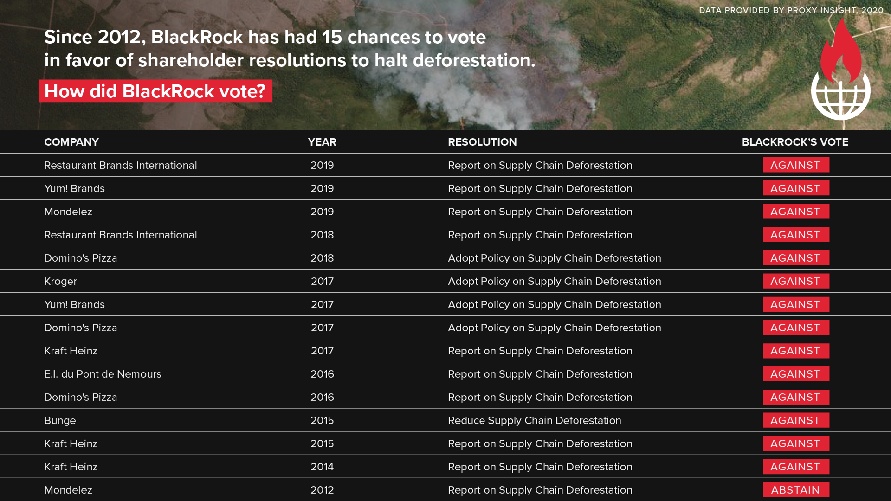This screenshot has width=891, height=501.
Task: Click the AGAINST badge in the Kroger row
Action: pos(796,281)
